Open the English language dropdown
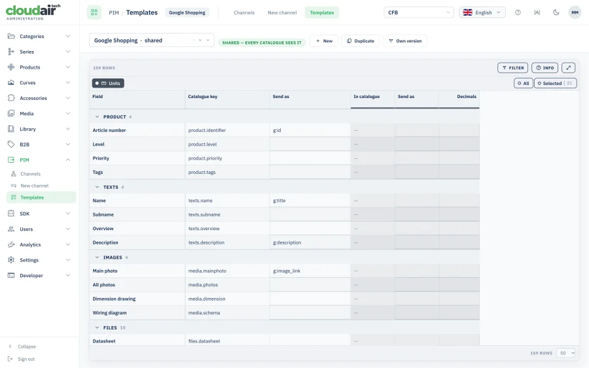The width and height of the screenshot is (589, 368). pos(482,12)
